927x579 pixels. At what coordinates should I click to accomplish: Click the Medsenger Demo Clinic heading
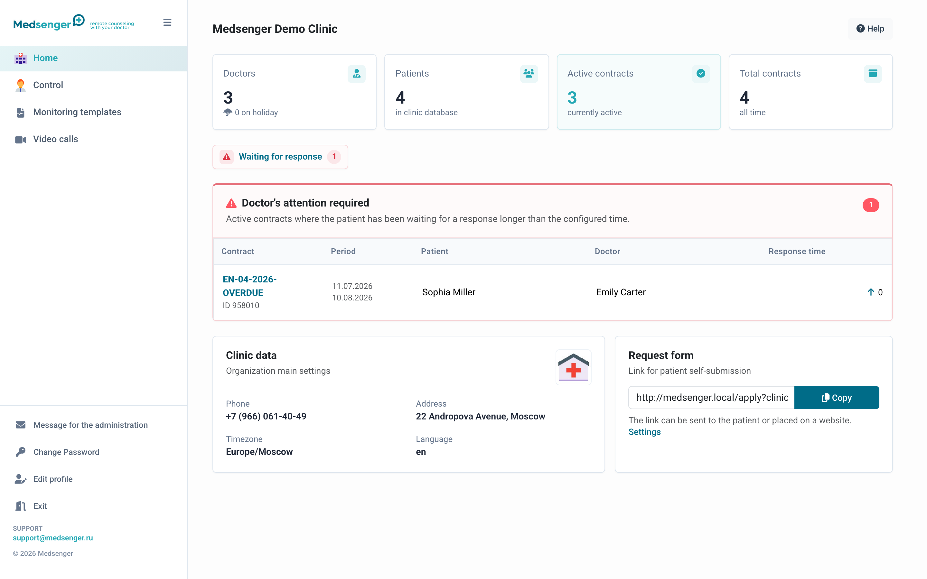pyautogui.click(x=275, y=29)
